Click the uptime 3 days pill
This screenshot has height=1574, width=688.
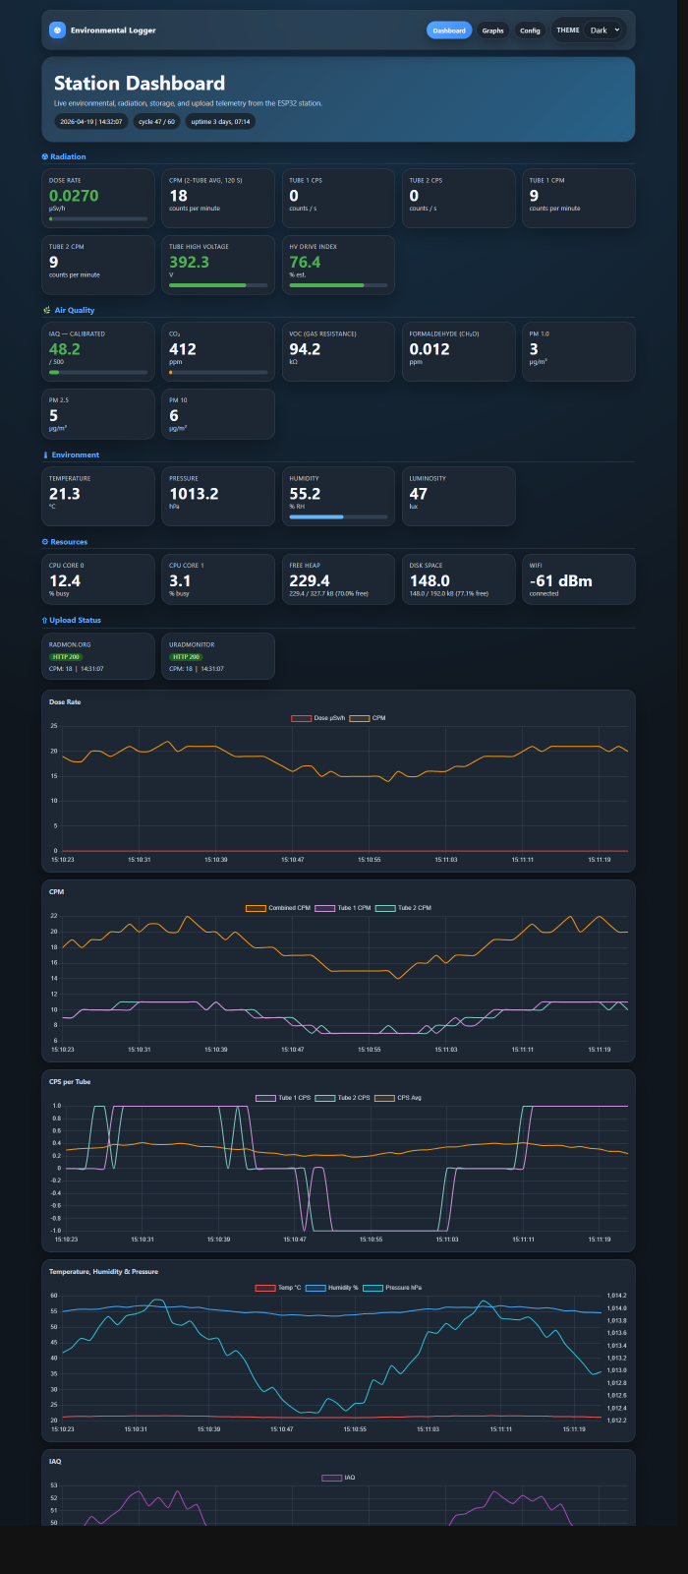220,122
